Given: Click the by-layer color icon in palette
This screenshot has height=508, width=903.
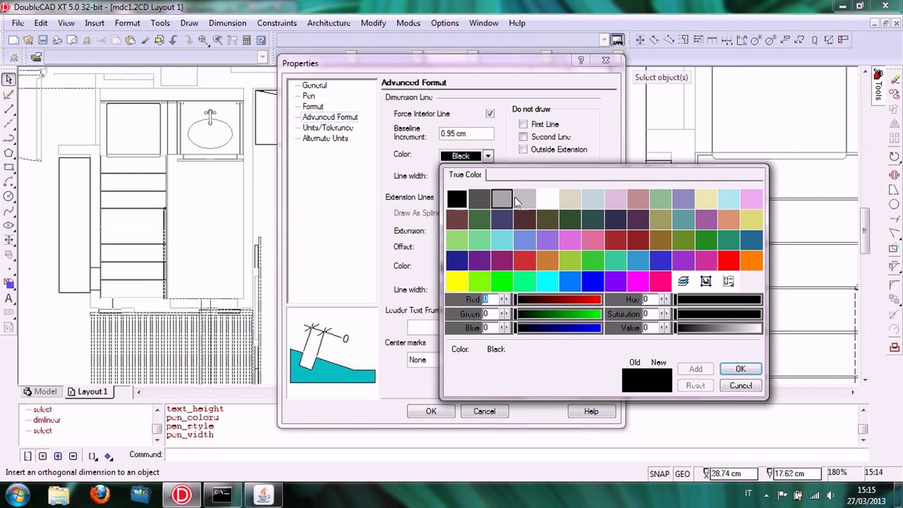Looking at the screenshot, I should tap(683, 281).
